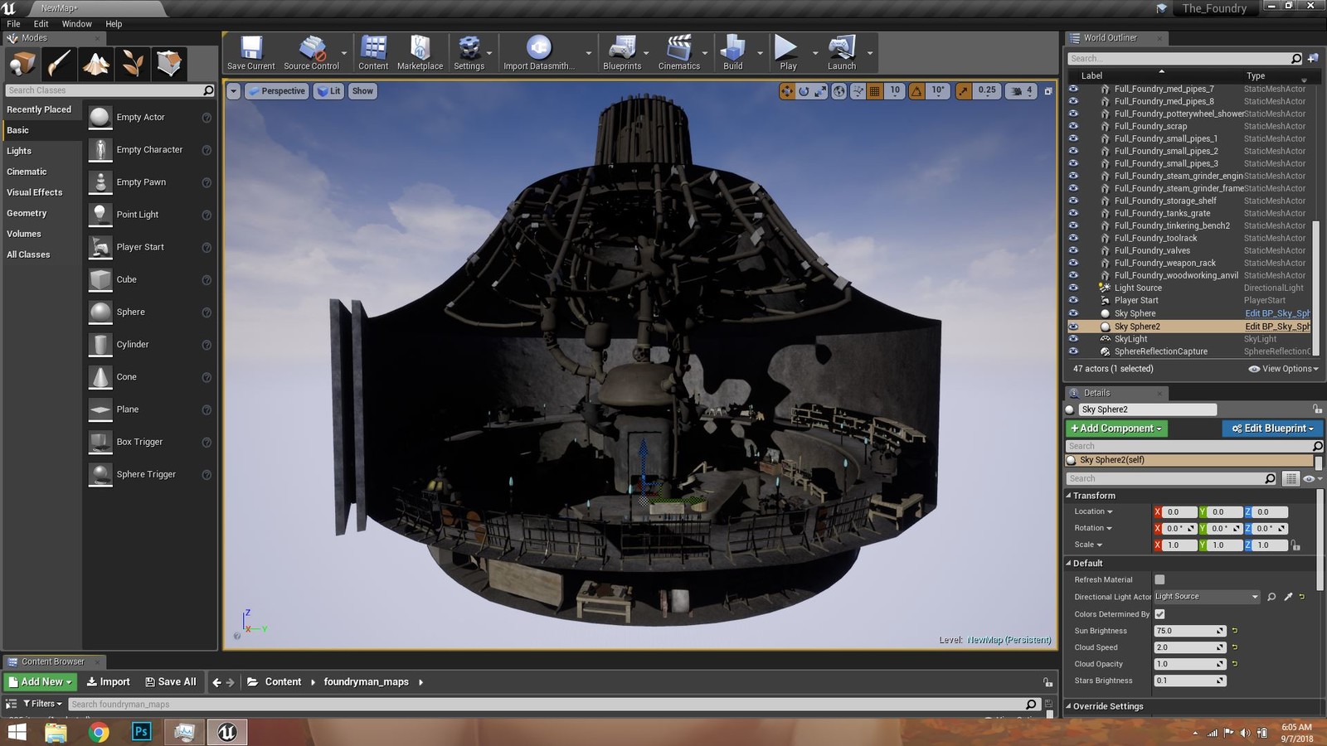Screen dimensions: 1327x746
Task: Open the File menu
Action: click(x=13, y=24)
